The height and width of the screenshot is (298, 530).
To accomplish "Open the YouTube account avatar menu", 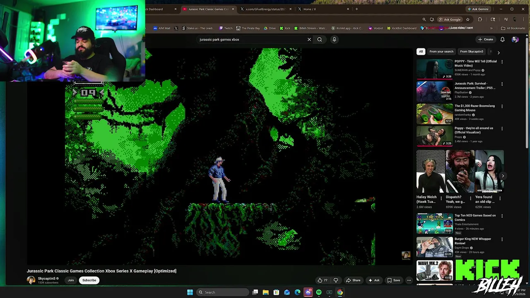I will click(x=515, y=39).
